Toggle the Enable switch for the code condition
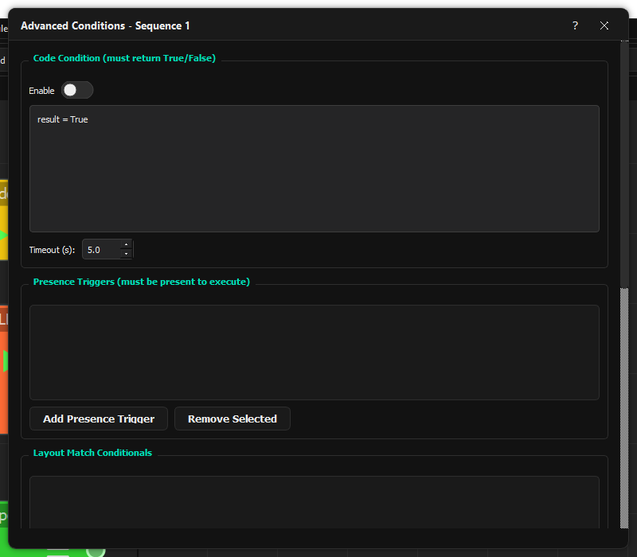The width and height of the screenshot is (637, 557). (76, 90)
